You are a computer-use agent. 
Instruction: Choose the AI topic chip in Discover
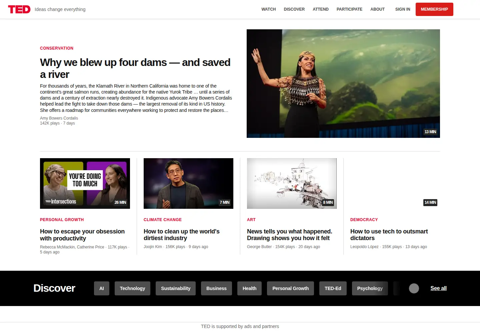[102, 288]
